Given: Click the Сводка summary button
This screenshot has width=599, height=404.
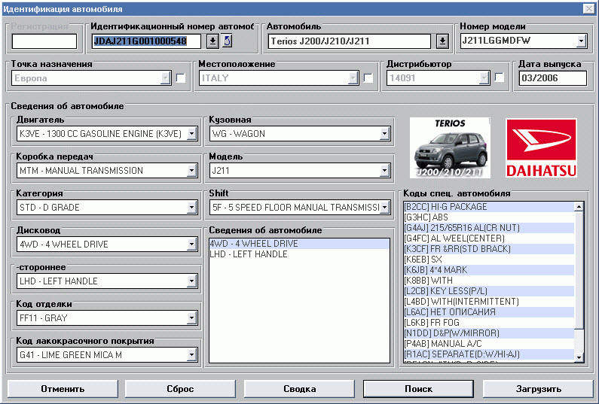Looking at the screenshot, I should [x=300, y=389].
